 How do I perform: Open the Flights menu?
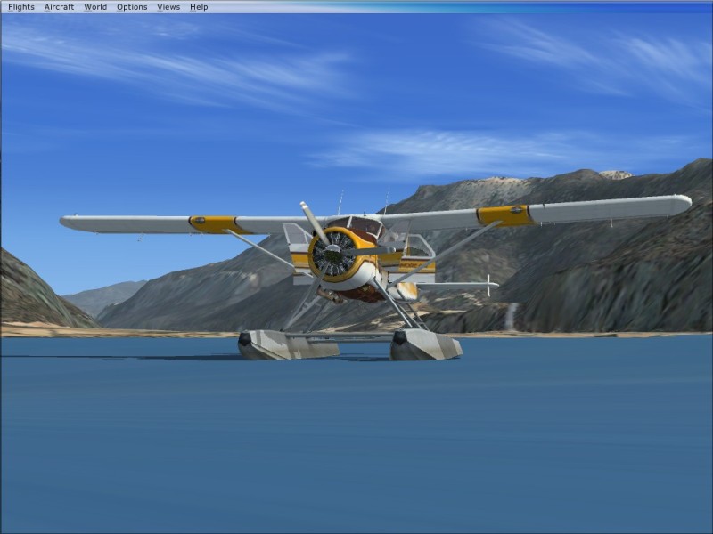(x=21, y=7)
